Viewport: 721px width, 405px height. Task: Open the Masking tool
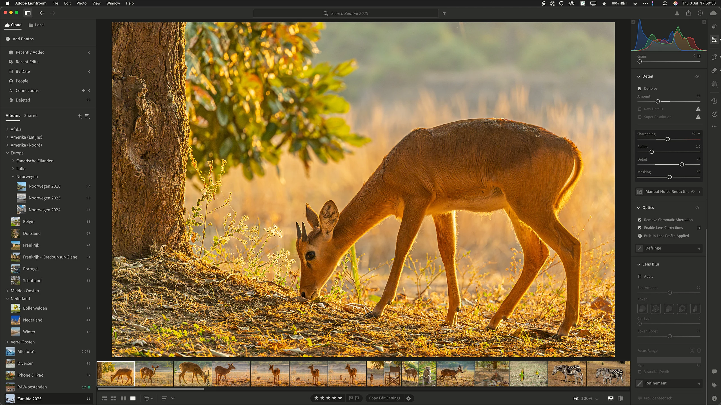click(x=714, y=84)
